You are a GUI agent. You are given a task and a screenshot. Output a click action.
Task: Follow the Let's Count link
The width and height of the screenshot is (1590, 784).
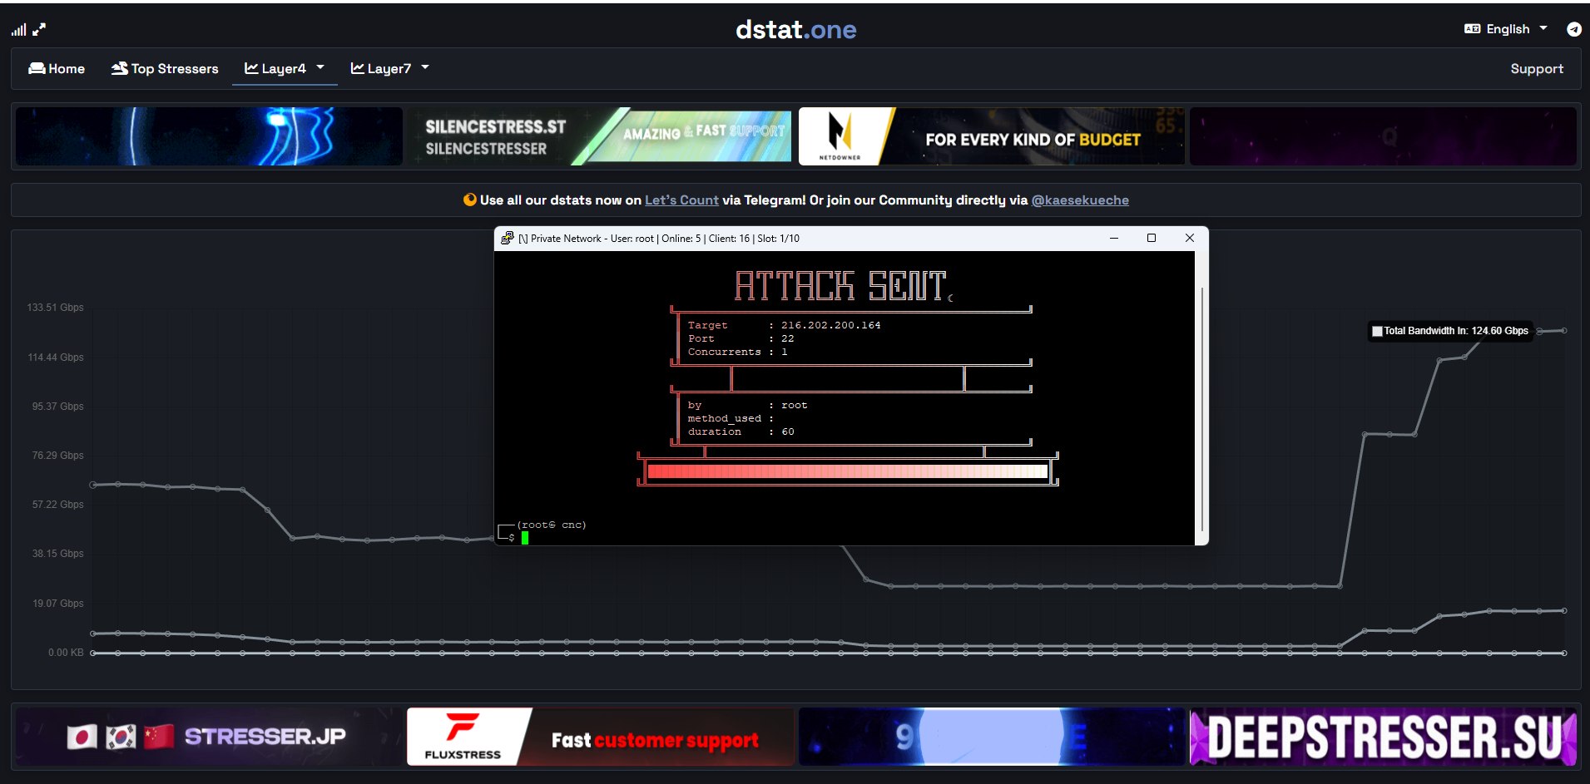681,200
